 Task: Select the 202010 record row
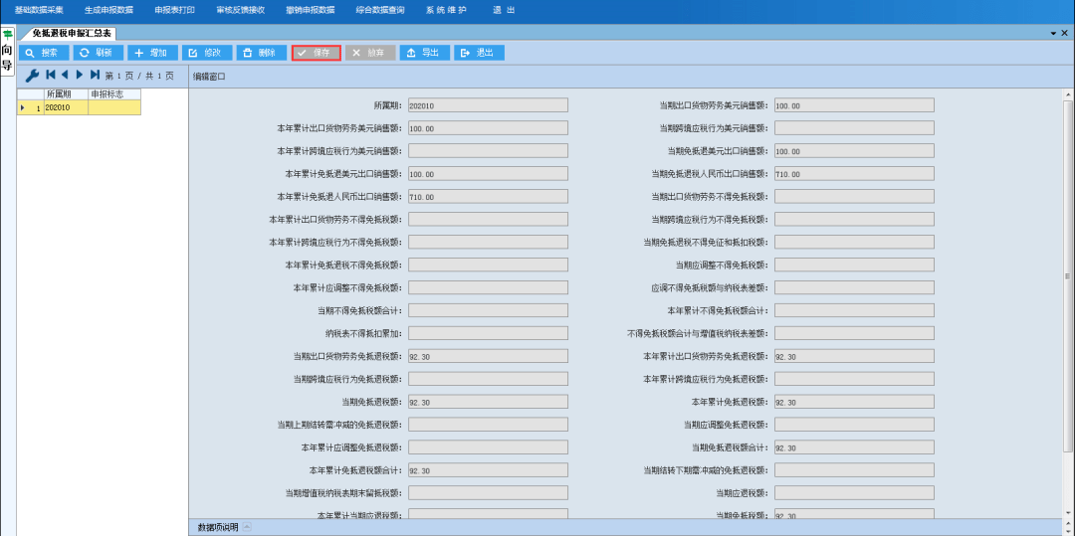(x=66, y=107)
